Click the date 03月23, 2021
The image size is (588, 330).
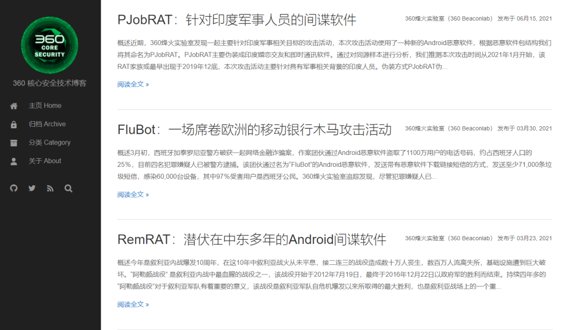(534, 238)
